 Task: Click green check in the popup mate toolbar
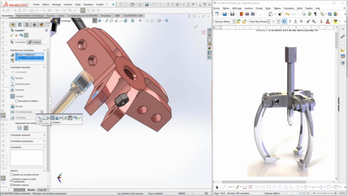79,118
